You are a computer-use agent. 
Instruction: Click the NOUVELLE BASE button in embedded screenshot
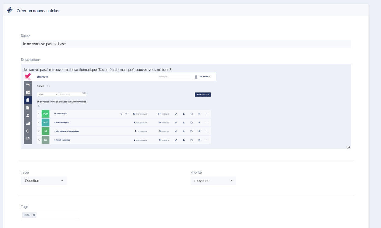[203, 95]
